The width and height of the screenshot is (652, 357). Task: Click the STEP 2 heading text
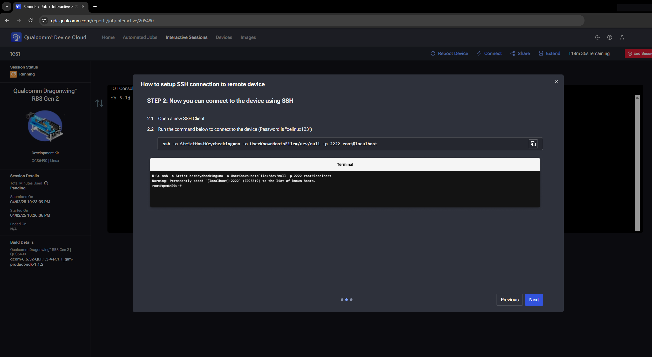click(x=220, y=101)
